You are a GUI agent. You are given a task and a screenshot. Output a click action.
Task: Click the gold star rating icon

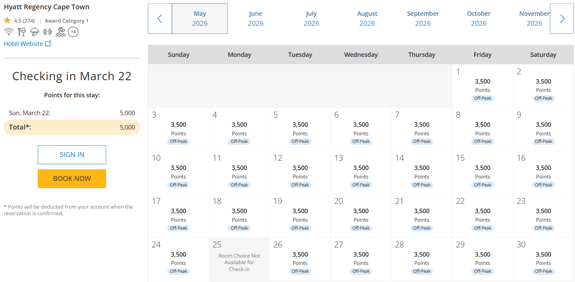point(7,21)
